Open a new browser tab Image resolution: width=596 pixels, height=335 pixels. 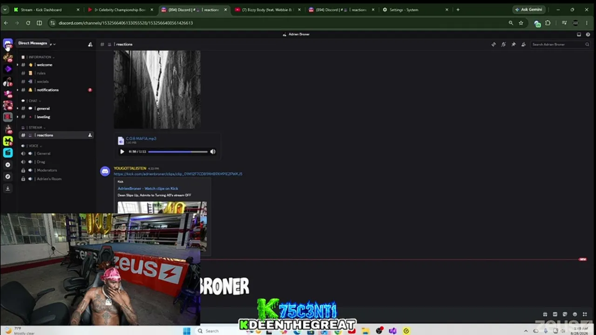458,10
